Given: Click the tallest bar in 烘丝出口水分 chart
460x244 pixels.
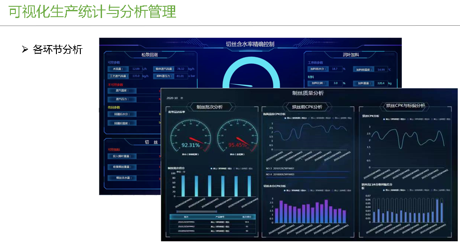Looking at the screenshot, I should pos(437,211).
